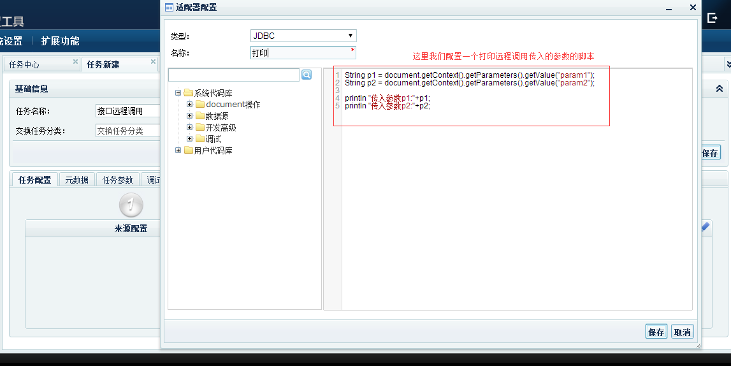Viewport: 731px width, 366px height.
Task: Click code line 4 println 传入参数p1
Action: (387, 98)
